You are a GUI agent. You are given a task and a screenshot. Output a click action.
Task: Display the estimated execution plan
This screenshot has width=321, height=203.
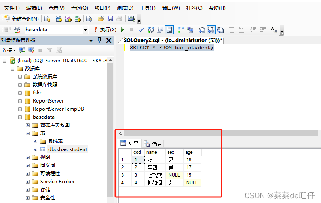tap(150, 30)
